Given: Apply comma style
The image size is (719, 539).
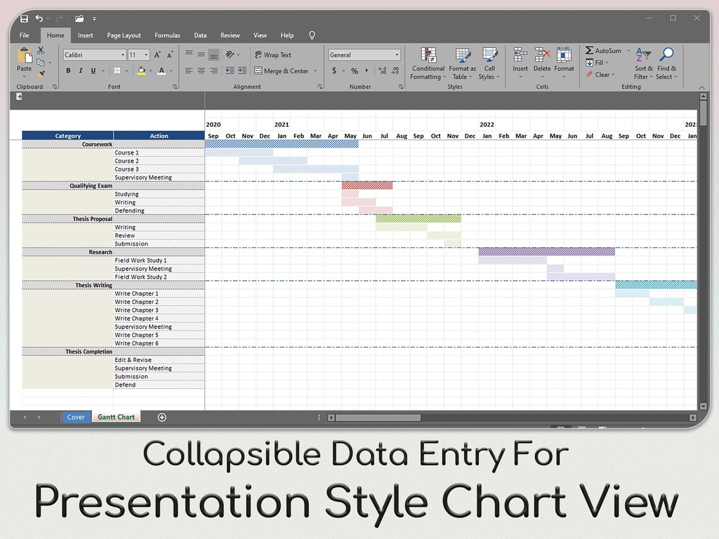Looking at the screenshot, I should click(x=366, y=71).
